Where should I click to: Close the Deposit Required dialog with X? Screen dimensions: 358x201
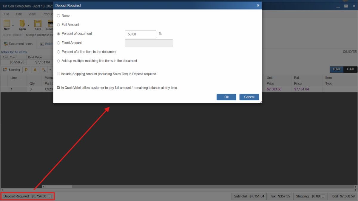258,5
